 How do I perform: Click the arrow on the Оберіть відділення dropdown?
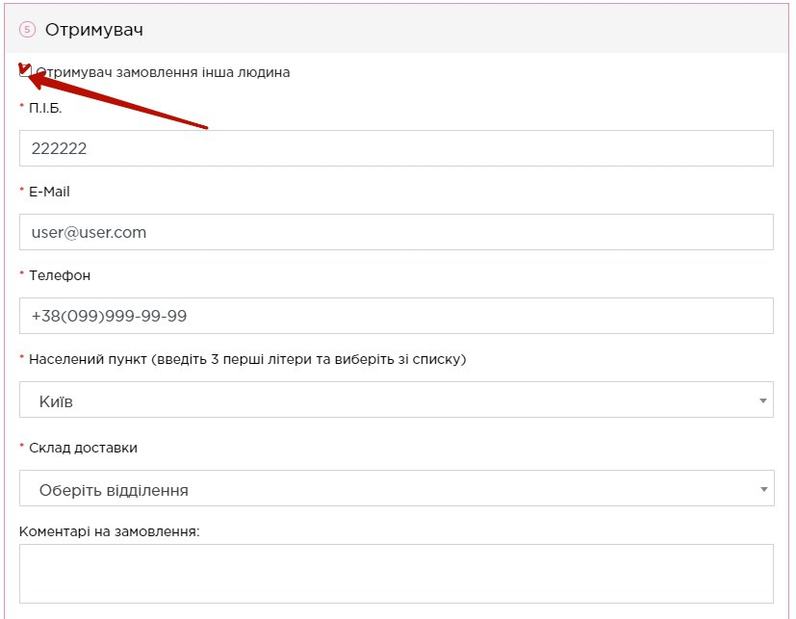[x=762, y=489]
